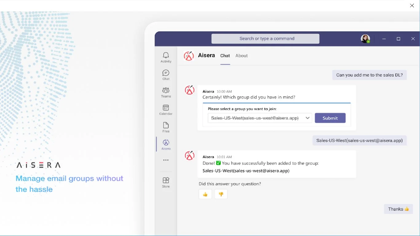Click 'Manage email groups without the hassle' heading

click(69, 184)
